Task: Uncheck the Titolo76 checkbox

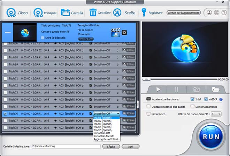Action: point(5,114)
